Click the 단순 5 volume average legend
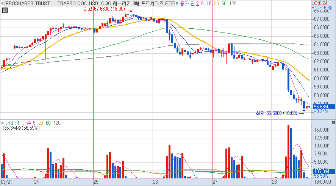Screen dimensions: 336x186 pos(29,123)
